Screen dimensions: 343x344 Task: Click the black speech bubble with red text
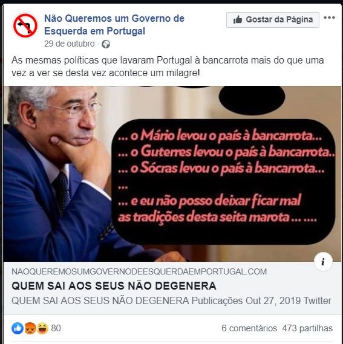click(x=224, y=181)
